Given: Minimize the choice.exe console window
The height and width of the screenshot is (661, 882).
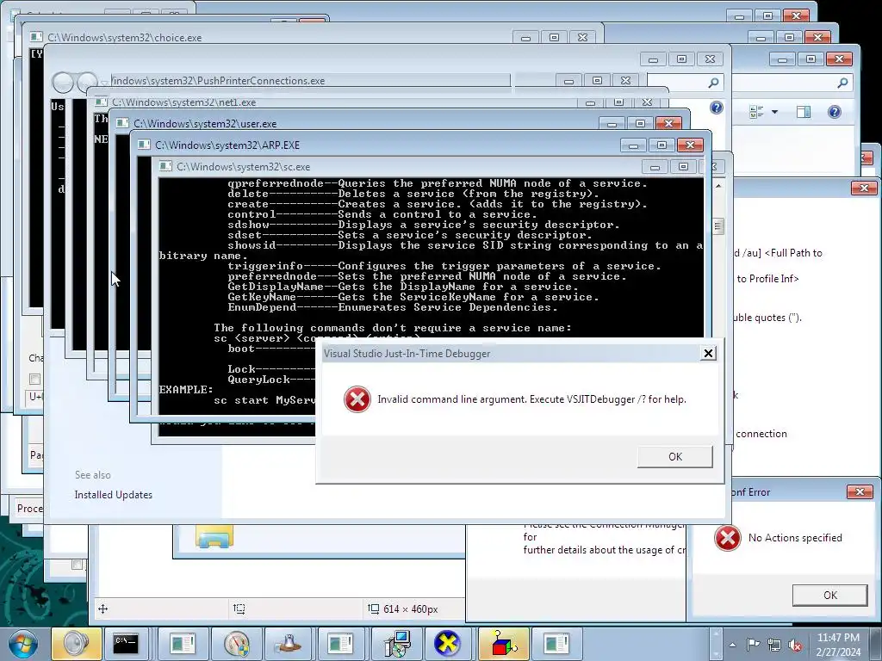Looking at the screenshot, I should [x=525, y=38].
